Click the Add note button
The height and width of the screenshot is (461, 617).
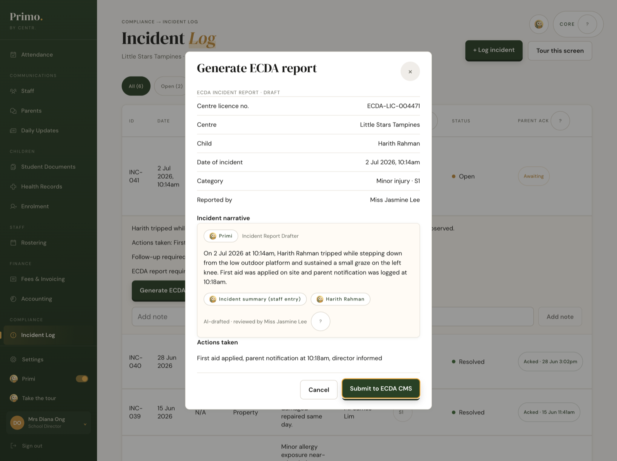560,317
